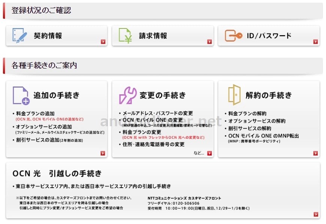Click the 受付時間 10:00~19:00 line

199,208
